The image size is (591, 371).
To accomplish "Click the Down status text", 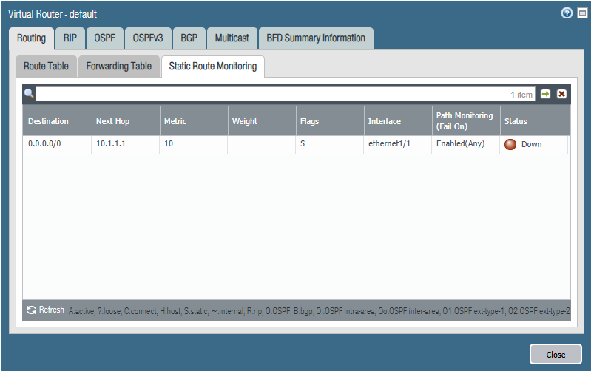I will (531, 144).
